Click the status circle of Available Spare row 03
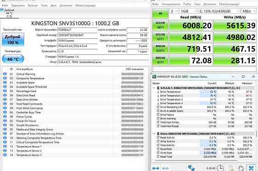Screen dimensions: 258x171 (5, 83)
